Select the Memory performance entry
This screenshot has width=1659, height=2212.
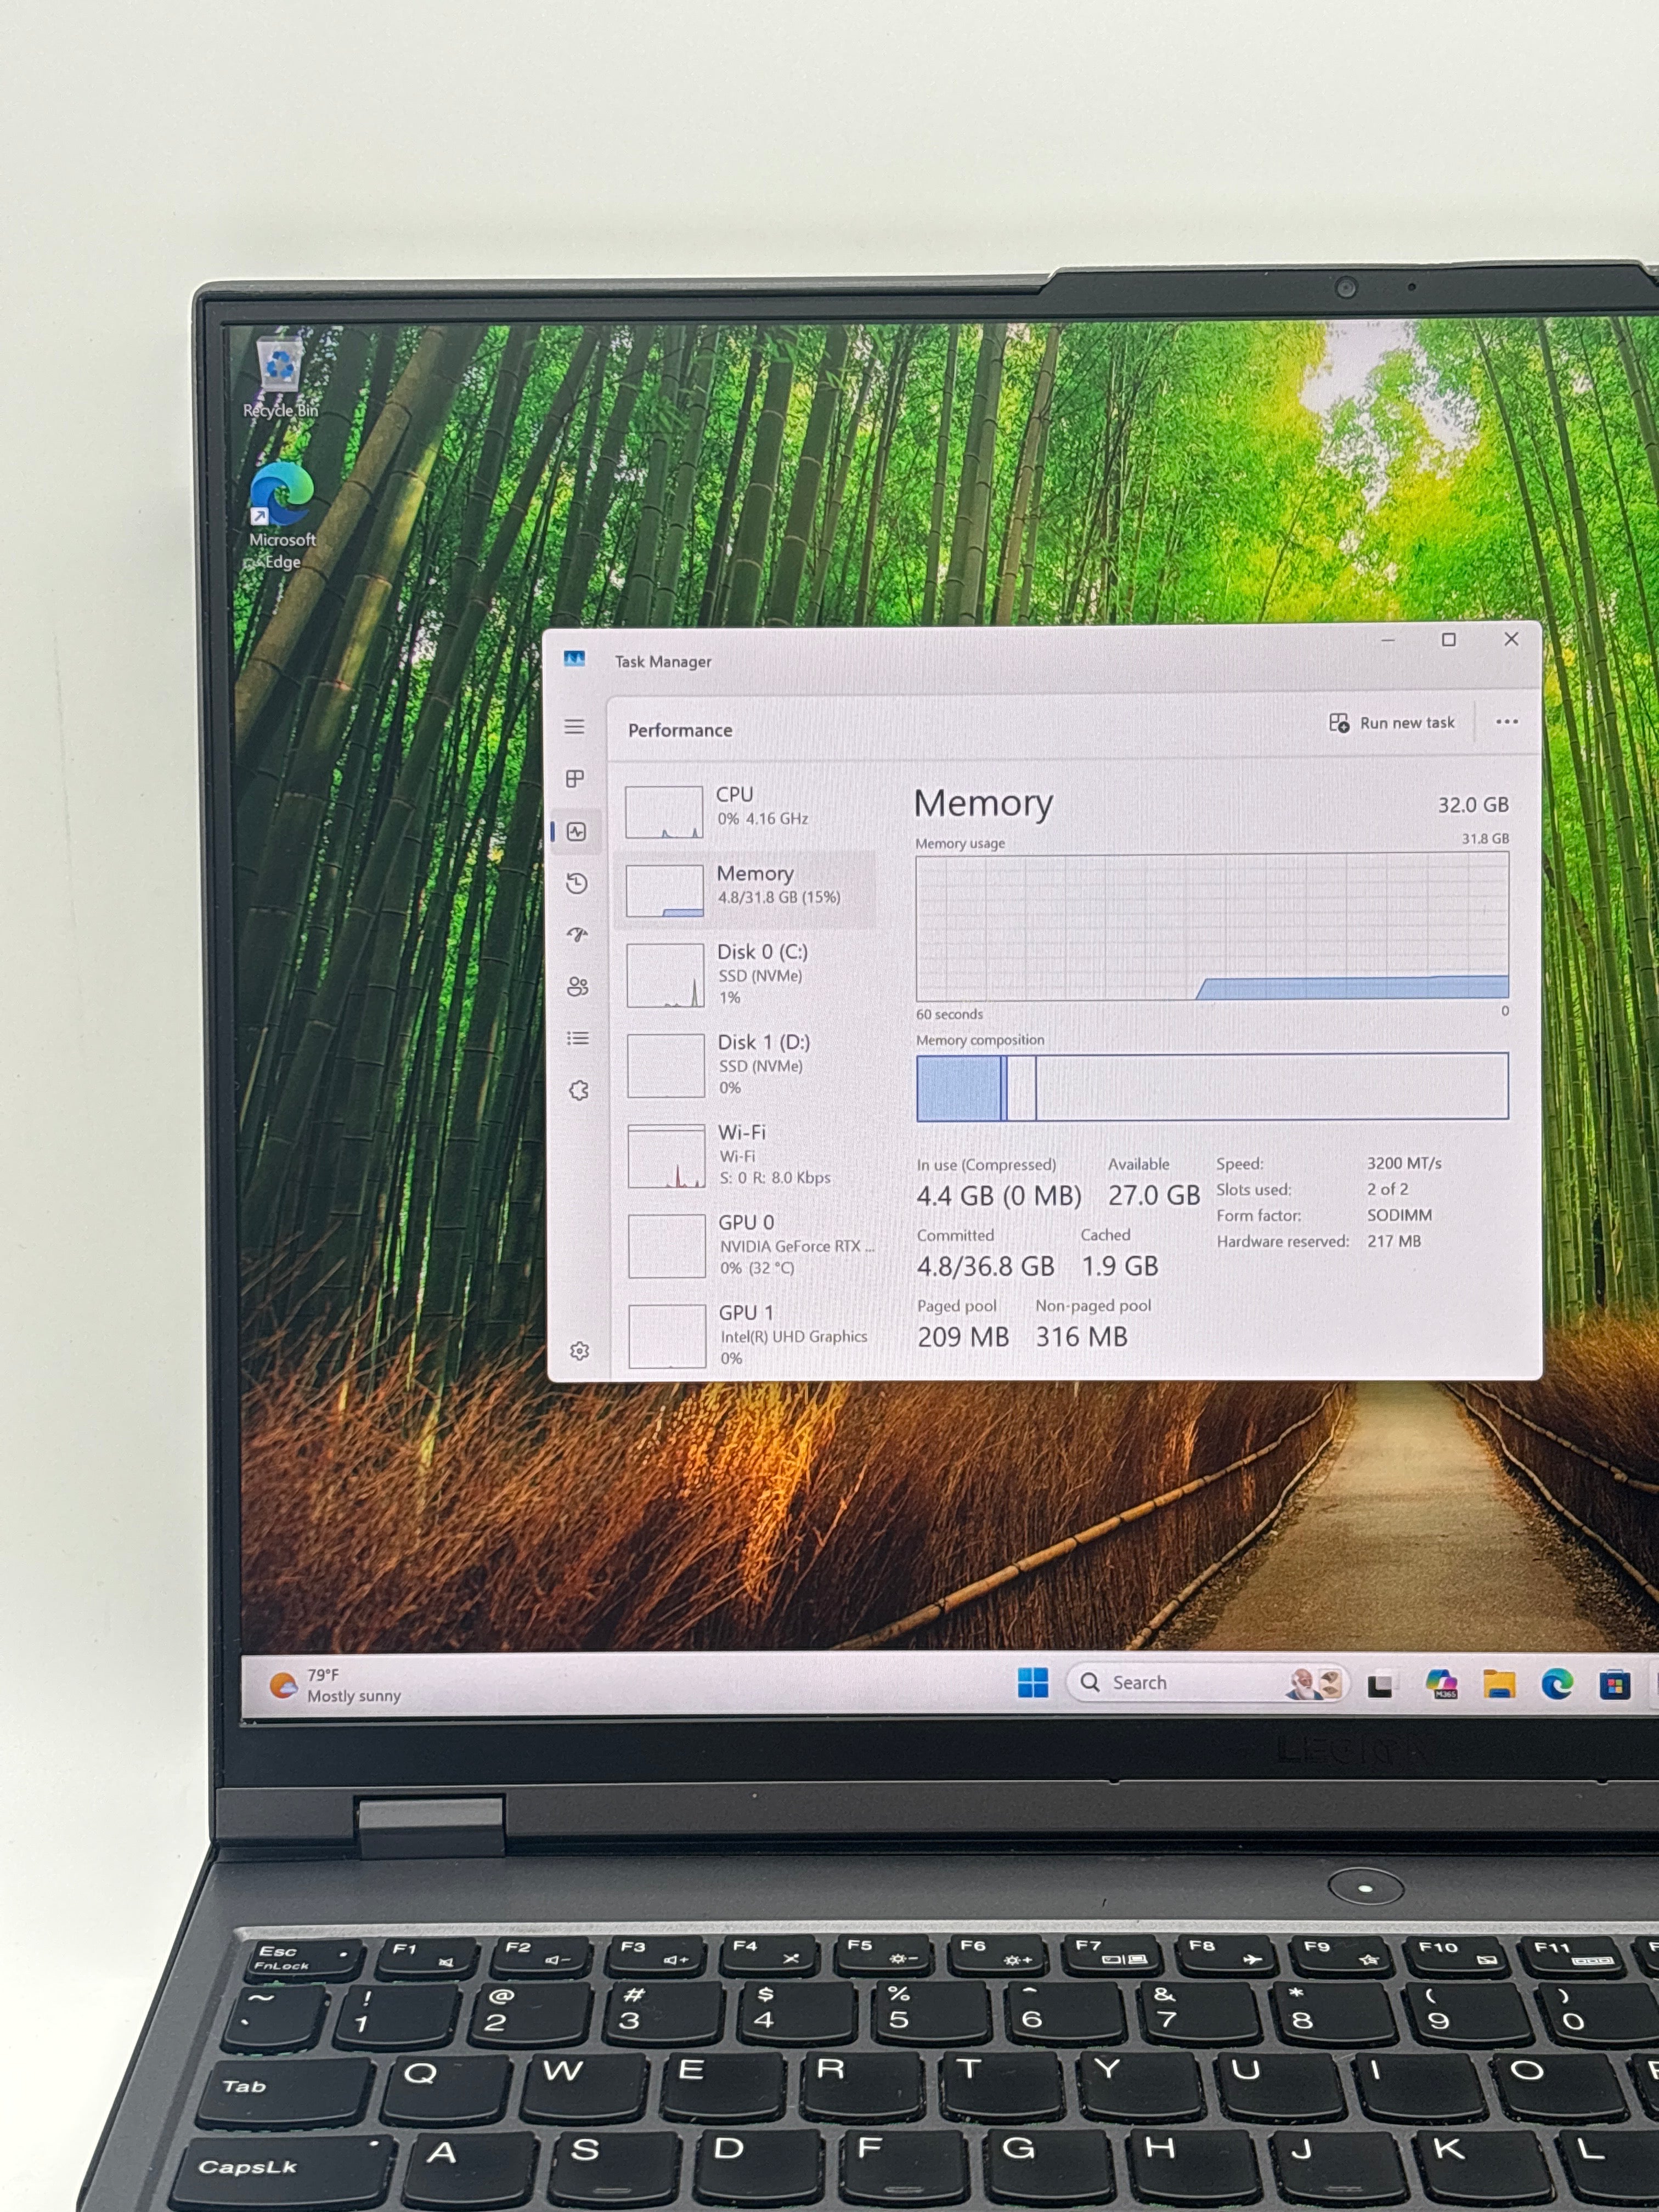746,889
